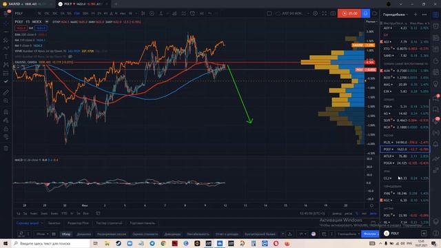Image resolution: width=441 pixels, height=248 pixels.
Task: Add symbol to watchlist plus icon
Action: pyautogui.click(x=416, y=14)
